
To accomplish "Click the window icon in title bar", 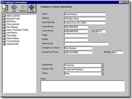I will coord(3,2).
